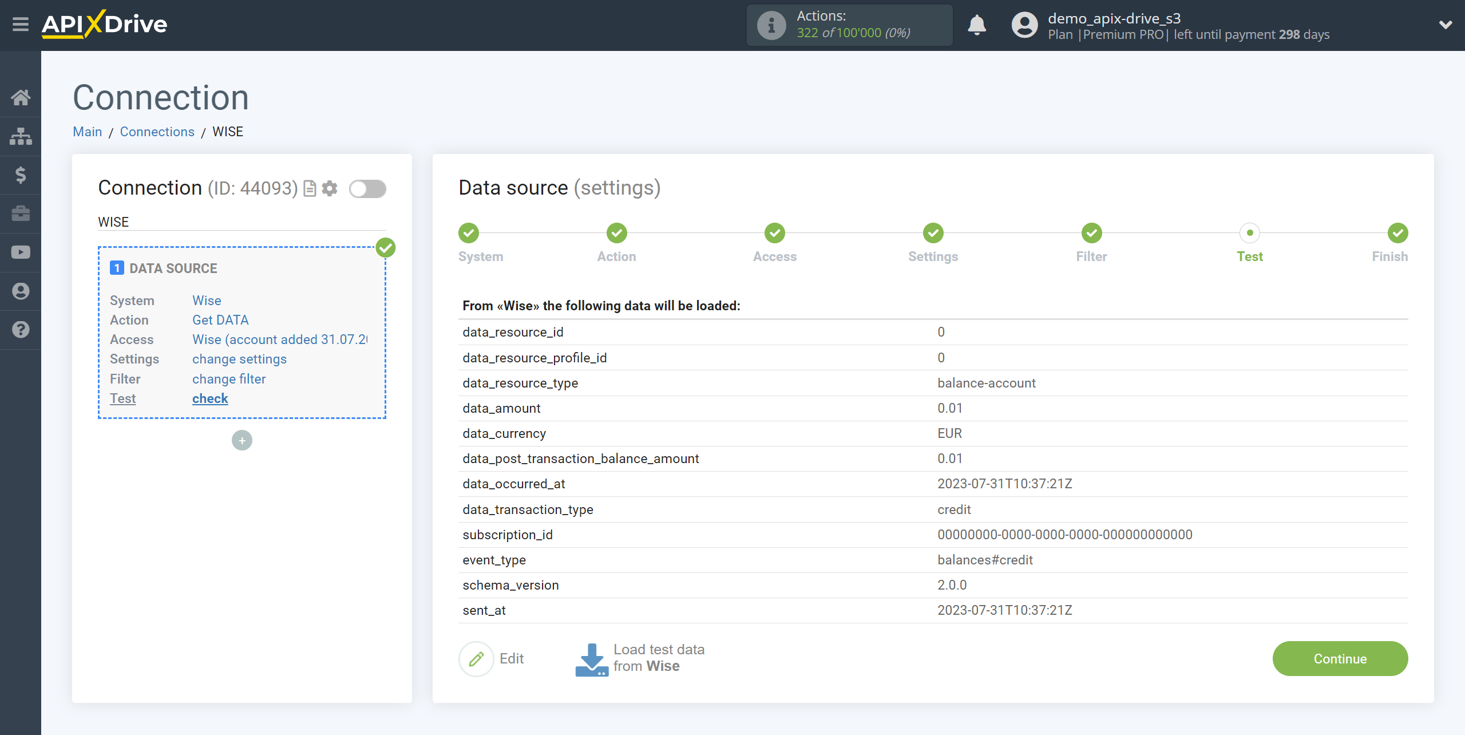1465x735 pixels.
Task: Click the data_occurred_at timestamp value
Action: pyautogui.click(x=1005, y=484)
